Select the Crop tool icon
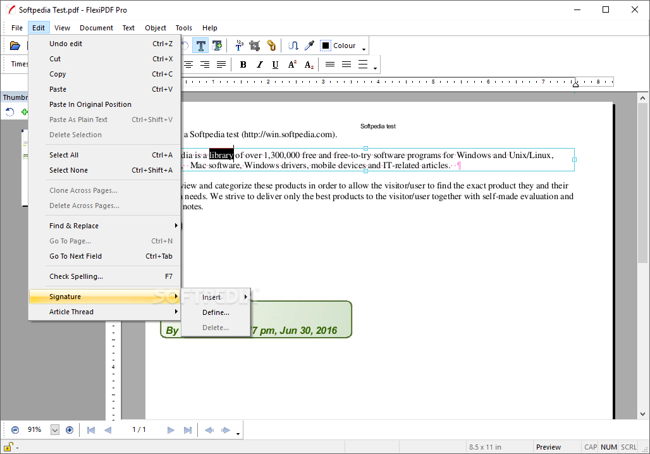This screenshot has width=650, height=454. (x=255, y=46)
